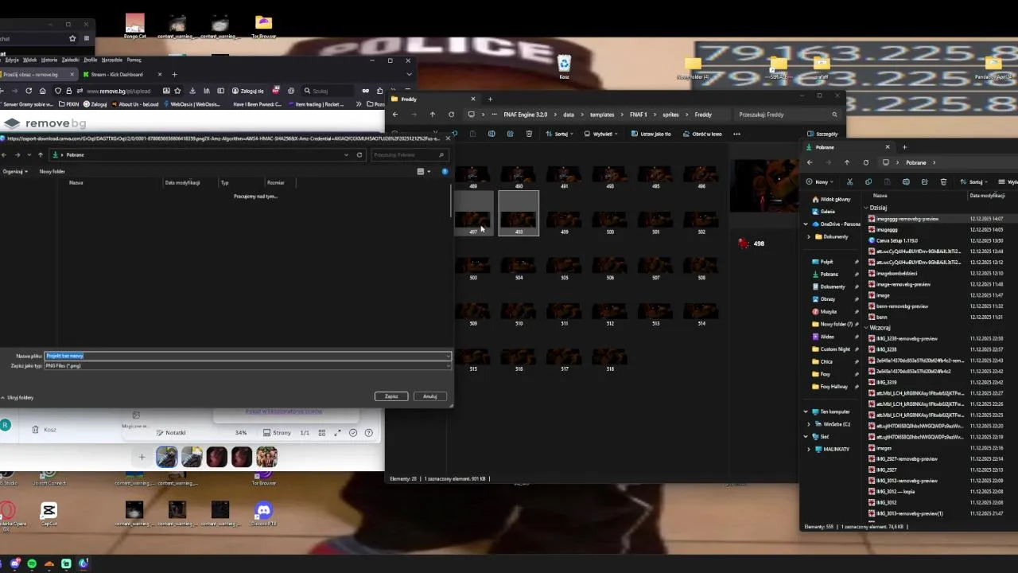Click Zapisz button in save dialog

[391, 396]
